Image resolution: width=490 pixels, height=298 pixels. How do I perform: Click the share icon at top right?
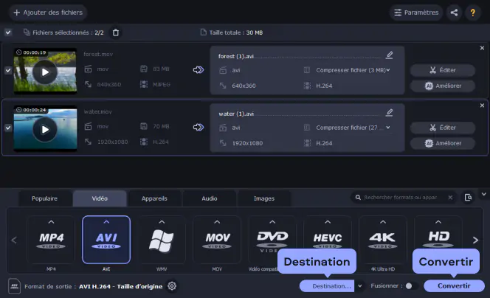(454, 13)
